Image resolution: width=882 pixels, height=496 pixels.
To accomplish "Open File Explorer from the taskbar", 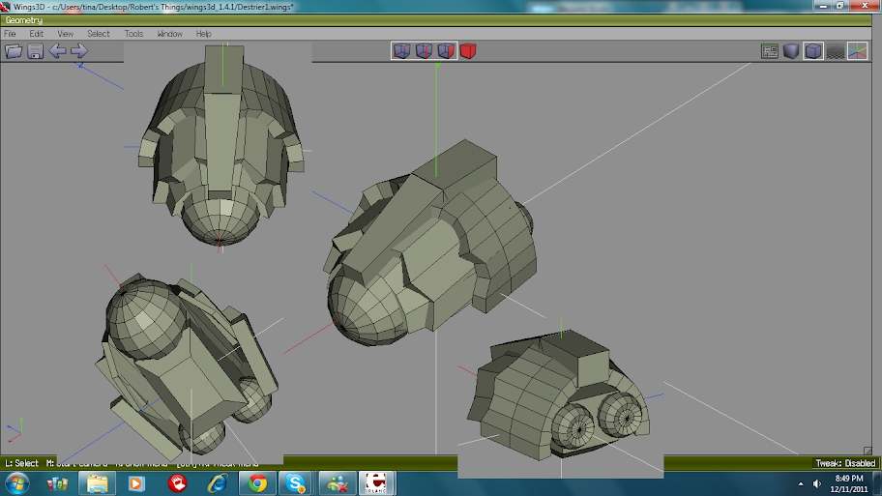I will 98,483.
